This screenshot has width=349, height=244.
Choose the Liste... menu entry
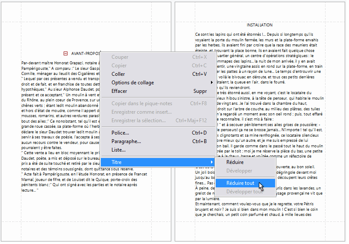coord(119,150)
